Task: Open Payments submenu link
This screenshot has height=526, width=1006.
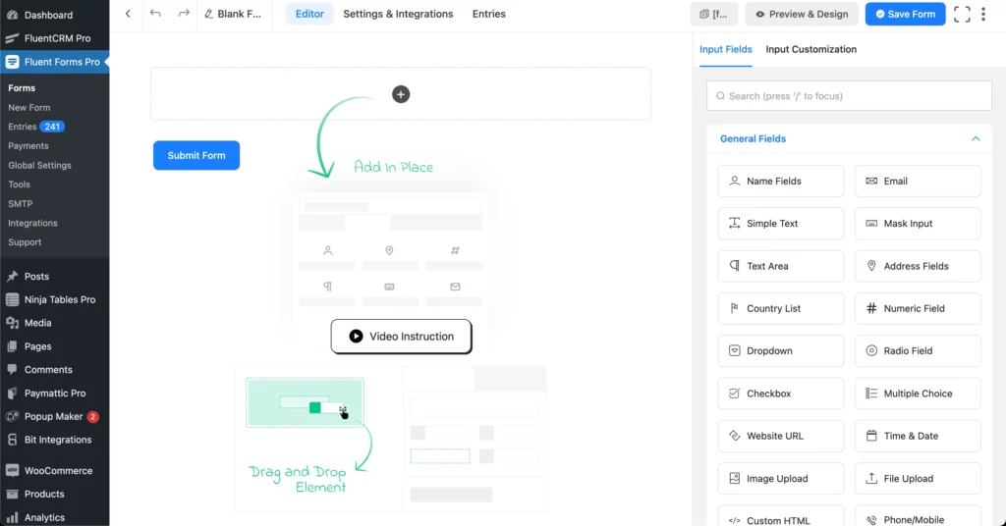Action: point(28,146)
